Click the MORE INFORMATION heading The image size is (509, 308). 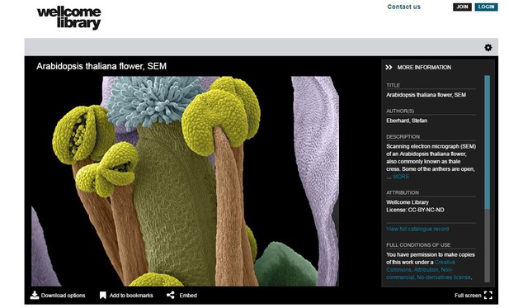point(424,67)
